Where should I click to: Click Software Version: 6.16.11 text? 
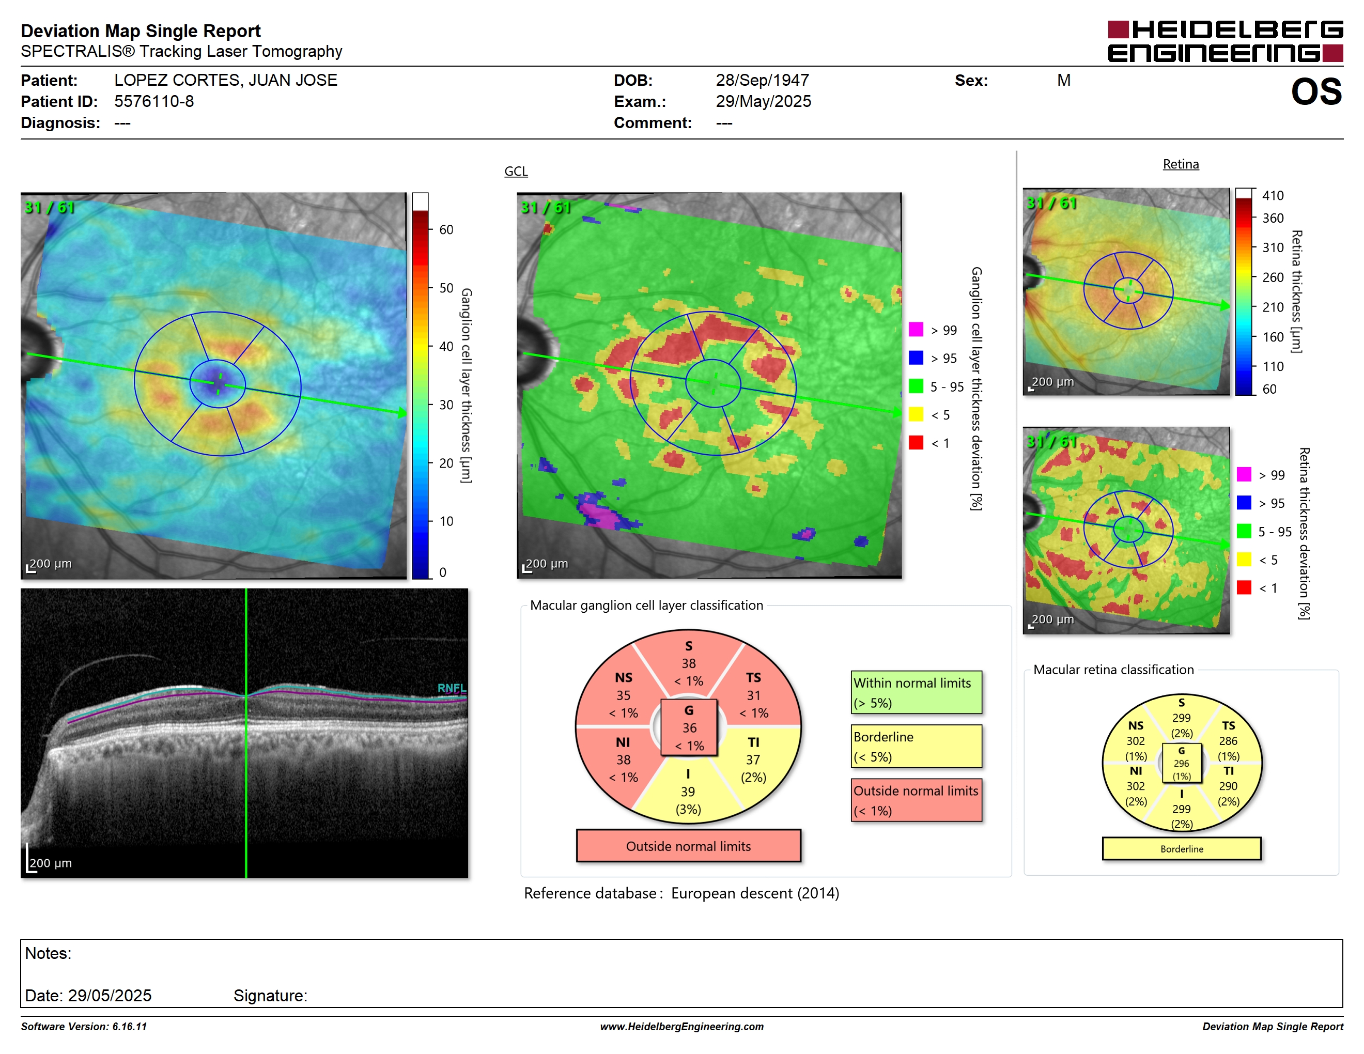(x=84, y=1027)
